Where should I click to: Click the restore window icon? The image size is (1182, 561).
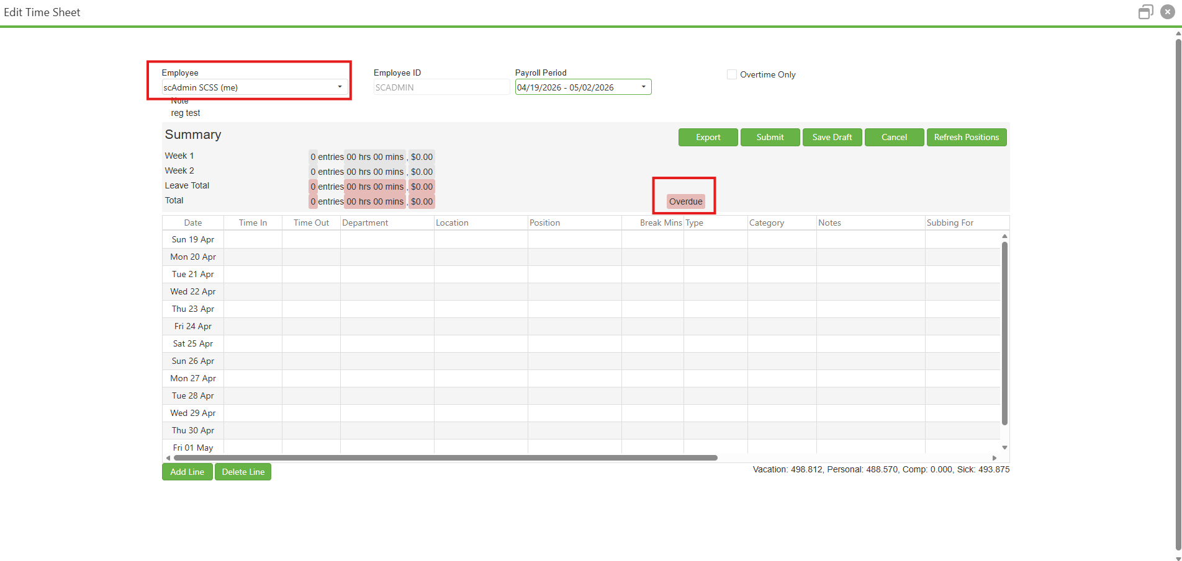point(1145,12)
